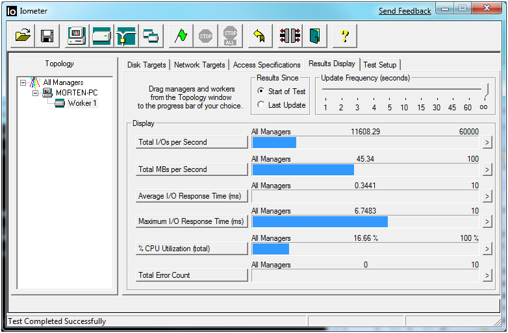The image size is (508, 333).
Task: Add a new network worker icon
Action: pos(127,36)
